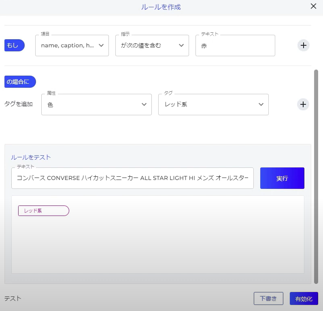Viewport: 323px width, 311px height.
Task: Save the rule as 下書き
Action: (268, 298)
